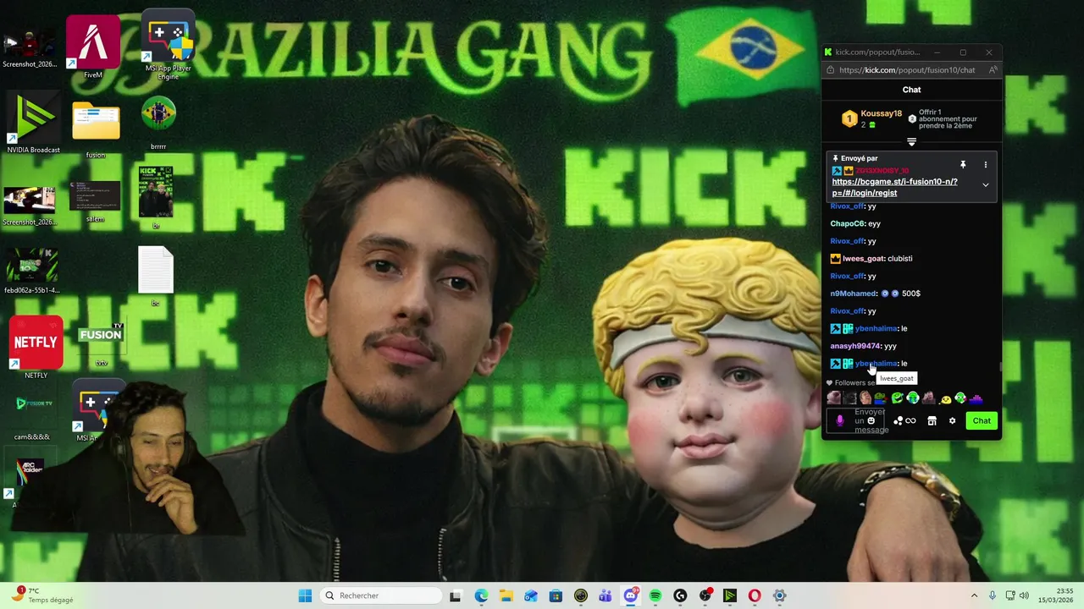Click lwees_goat username in chat

pyautogui.click(x=863, y=259)
